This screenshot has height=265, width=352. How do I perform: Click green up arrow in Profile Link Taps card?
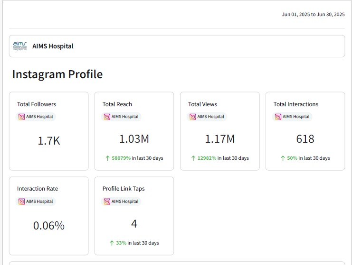(112, 243)
